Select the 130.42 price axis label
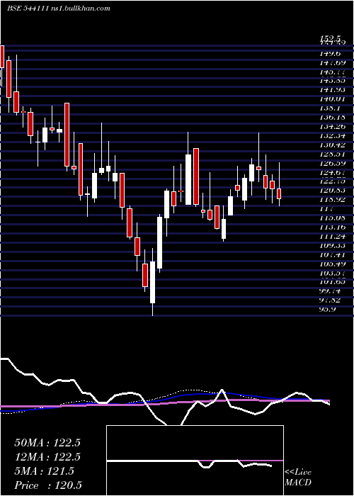Image resolution: width=354 pixels, height=496 pixels. pyautogui.click(x=333, y=145)
